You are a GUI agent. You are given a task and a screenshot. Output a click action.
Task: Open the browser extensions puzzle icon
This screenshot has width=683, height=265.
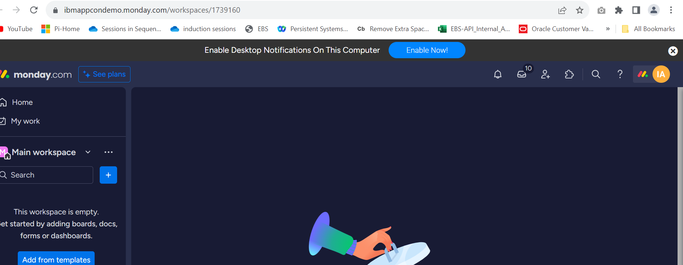pos(619,10)
